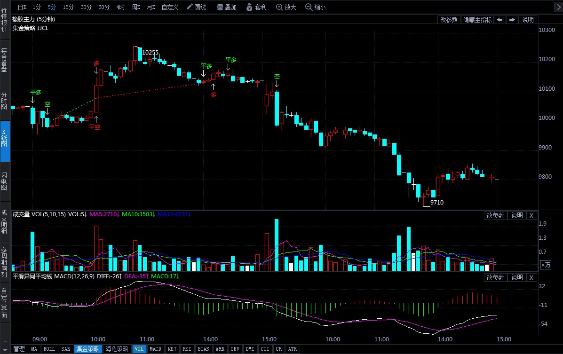Viewport: 563px width, 354px height.
Task: Open 分时图 sidebar tab
Action: pos(5,101)
